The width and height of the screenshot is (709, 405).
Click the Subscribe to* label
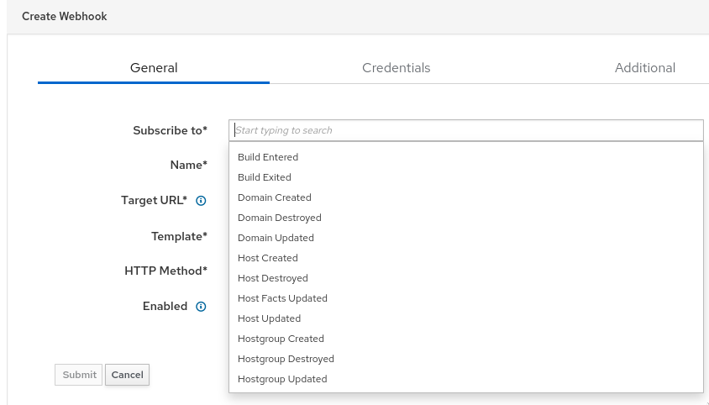pyautogui.click(x=170, y=130)
